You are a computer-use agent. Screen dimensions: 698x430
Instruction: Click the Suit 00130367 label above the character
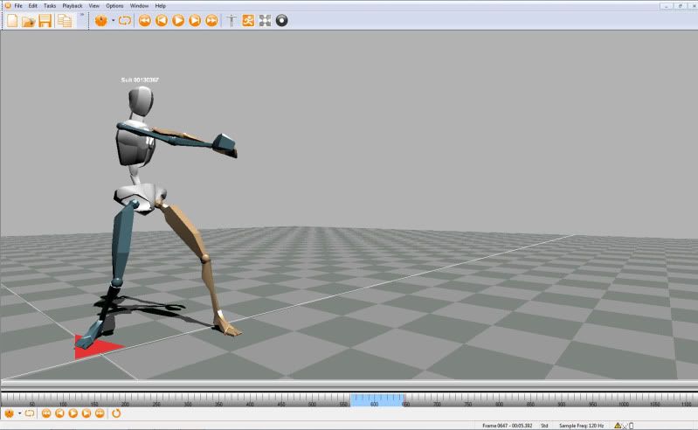coord(140,80)
